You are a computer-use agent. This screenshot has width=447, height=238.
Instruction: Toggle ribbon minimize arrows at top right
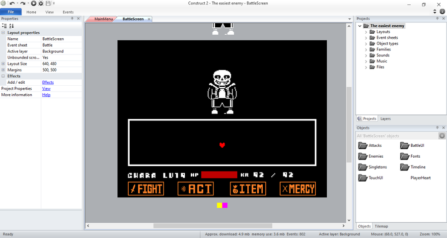point(435,11)
